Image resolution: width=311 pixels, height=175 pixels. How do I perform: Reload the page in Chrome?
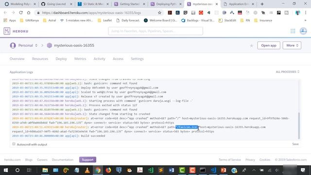click(x=21, y=13)
